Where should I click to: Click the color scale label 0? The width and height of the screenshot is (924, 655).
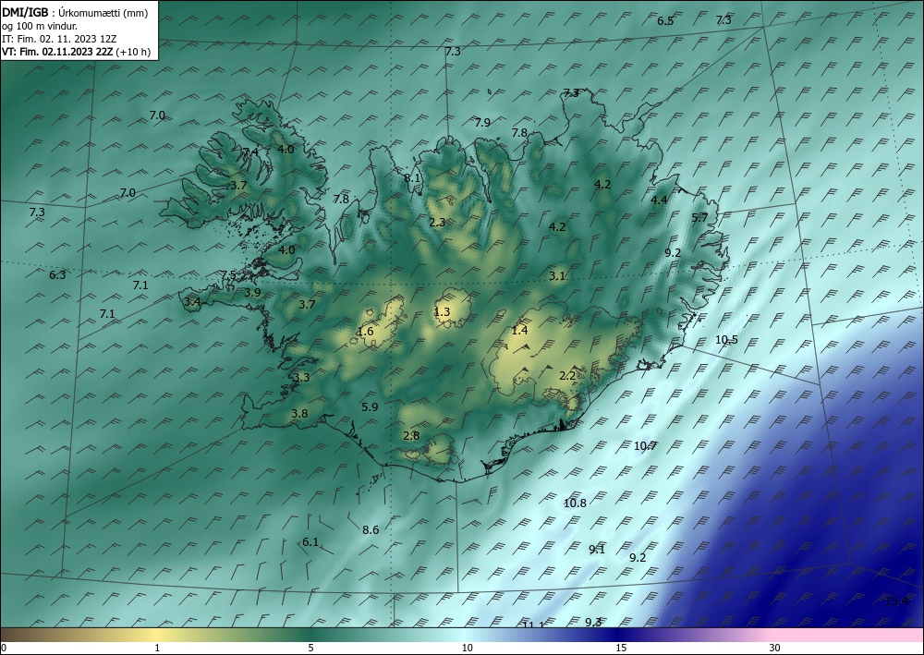point(4,648)
